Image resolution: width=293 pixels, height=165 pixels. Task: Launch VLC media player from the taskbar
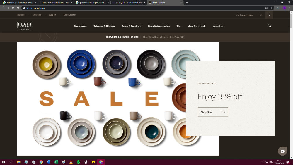click(71, 162)
